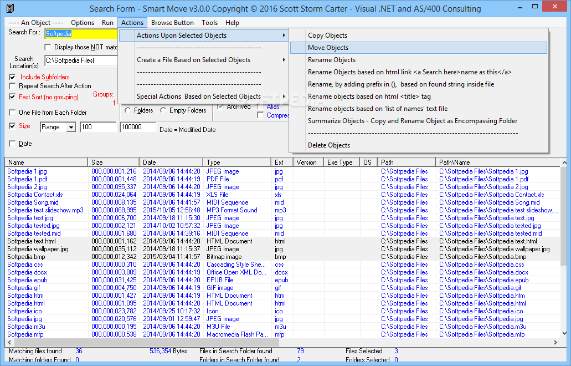Expand Create a File Based on Selected Objects

click(x=204, y=60)
